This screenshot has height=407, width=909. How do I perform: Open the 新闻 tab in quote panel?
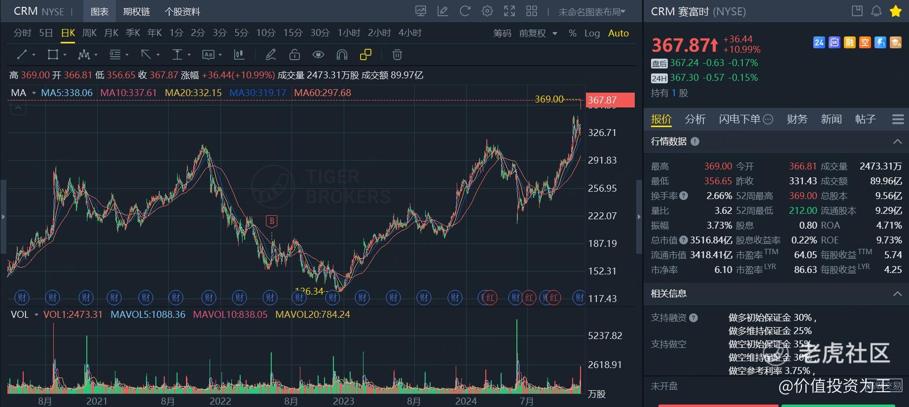(831, 119)
